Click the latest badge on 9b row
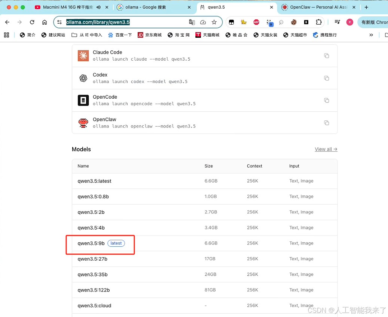This screenshot has width=388, height=317. pos(116,243)
